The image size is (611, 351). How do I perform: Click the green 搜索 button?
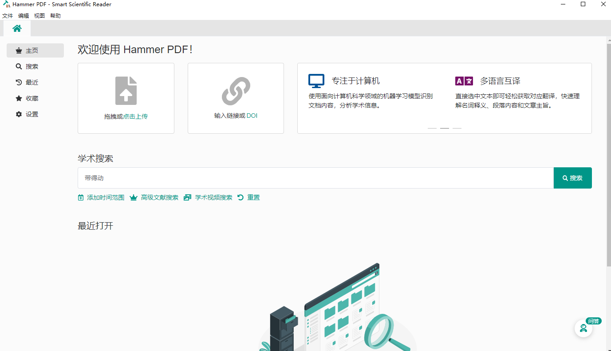coord(573,178)
